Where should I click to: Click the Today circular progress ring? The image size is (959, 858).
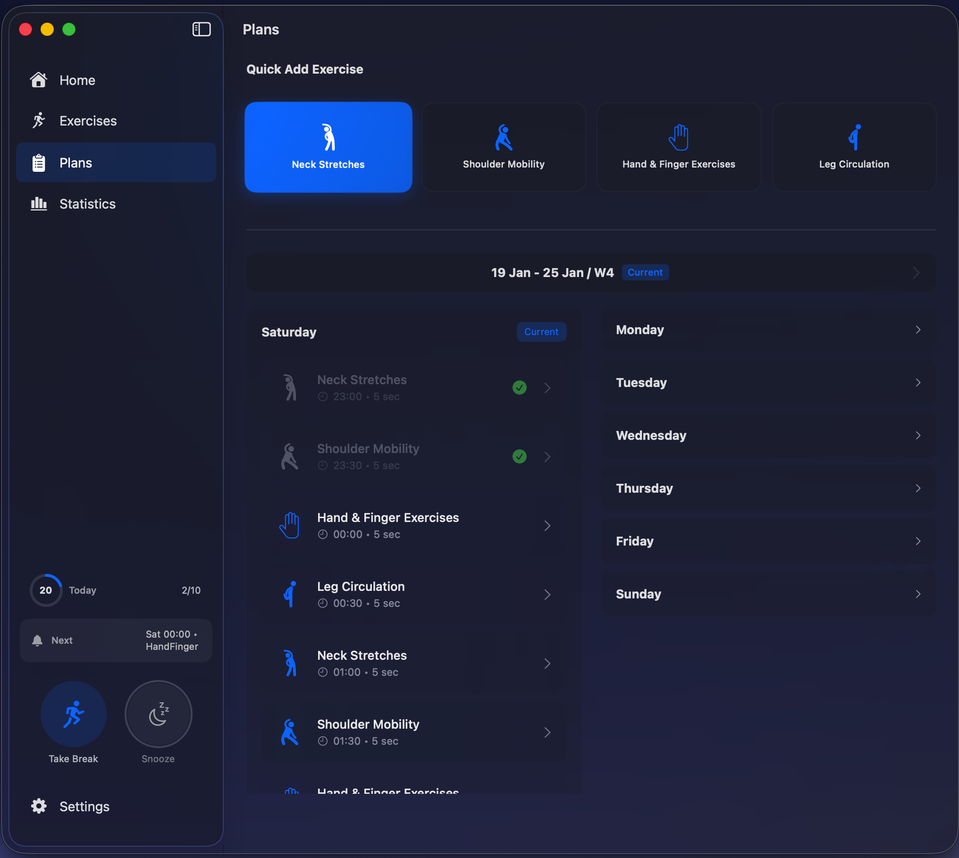46,590
